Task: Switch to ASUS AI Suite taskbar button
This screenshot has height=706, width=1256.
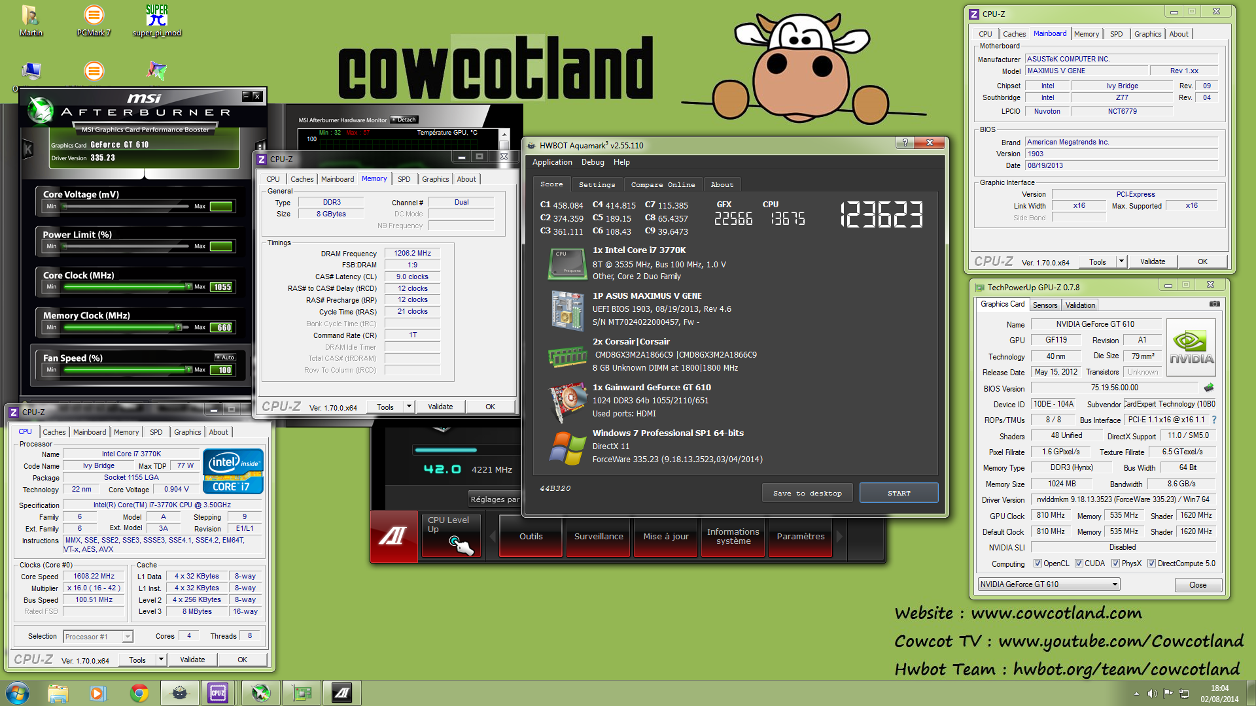Action: pyautogui.click(x=342, y=693)
